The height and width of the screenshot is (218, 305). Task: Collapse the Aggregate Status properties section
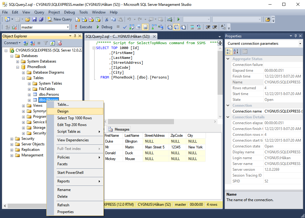coord(228,59)
